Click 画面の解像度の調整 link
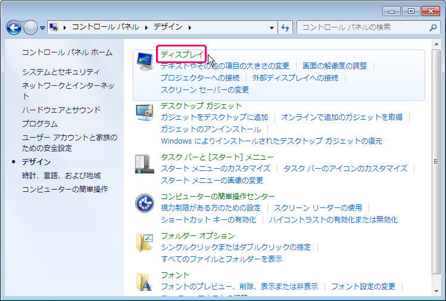Image resolution: width=446 pixels, height=301 pixels. click(335, 66)
